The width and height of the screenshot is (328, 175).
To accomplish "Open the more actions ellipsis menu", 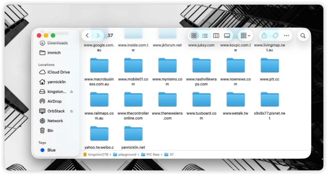I will pyautogui.click(x=286, y=36).
